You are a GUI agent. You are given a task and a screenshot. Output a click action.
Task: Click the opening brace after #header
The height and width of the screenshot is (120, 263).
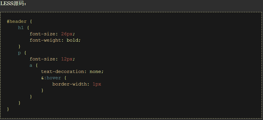[x=31, y=21]
